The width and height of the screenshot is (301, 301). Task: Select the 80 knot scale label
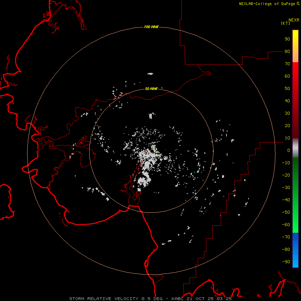(x=287, y=52)
